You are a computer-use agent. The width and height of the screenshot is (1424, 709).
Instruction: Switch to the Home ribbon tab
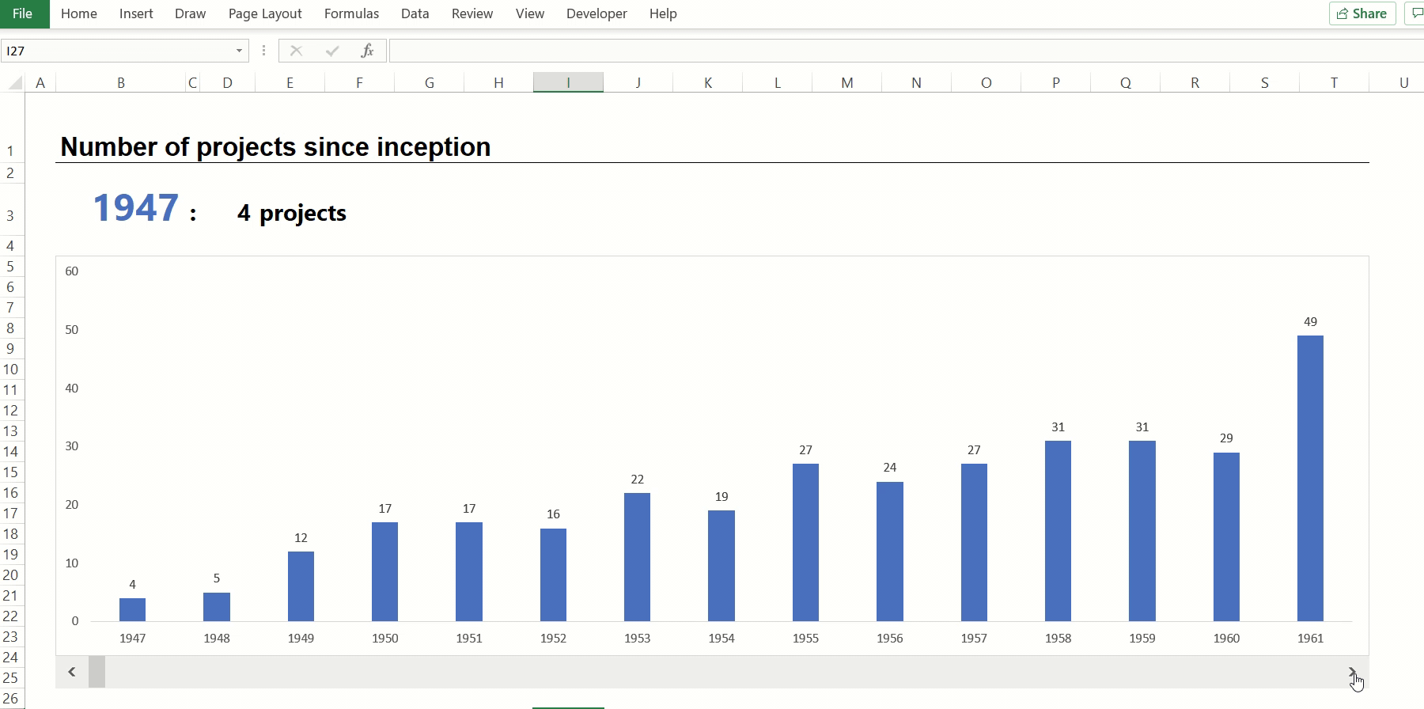click(79, 13)
